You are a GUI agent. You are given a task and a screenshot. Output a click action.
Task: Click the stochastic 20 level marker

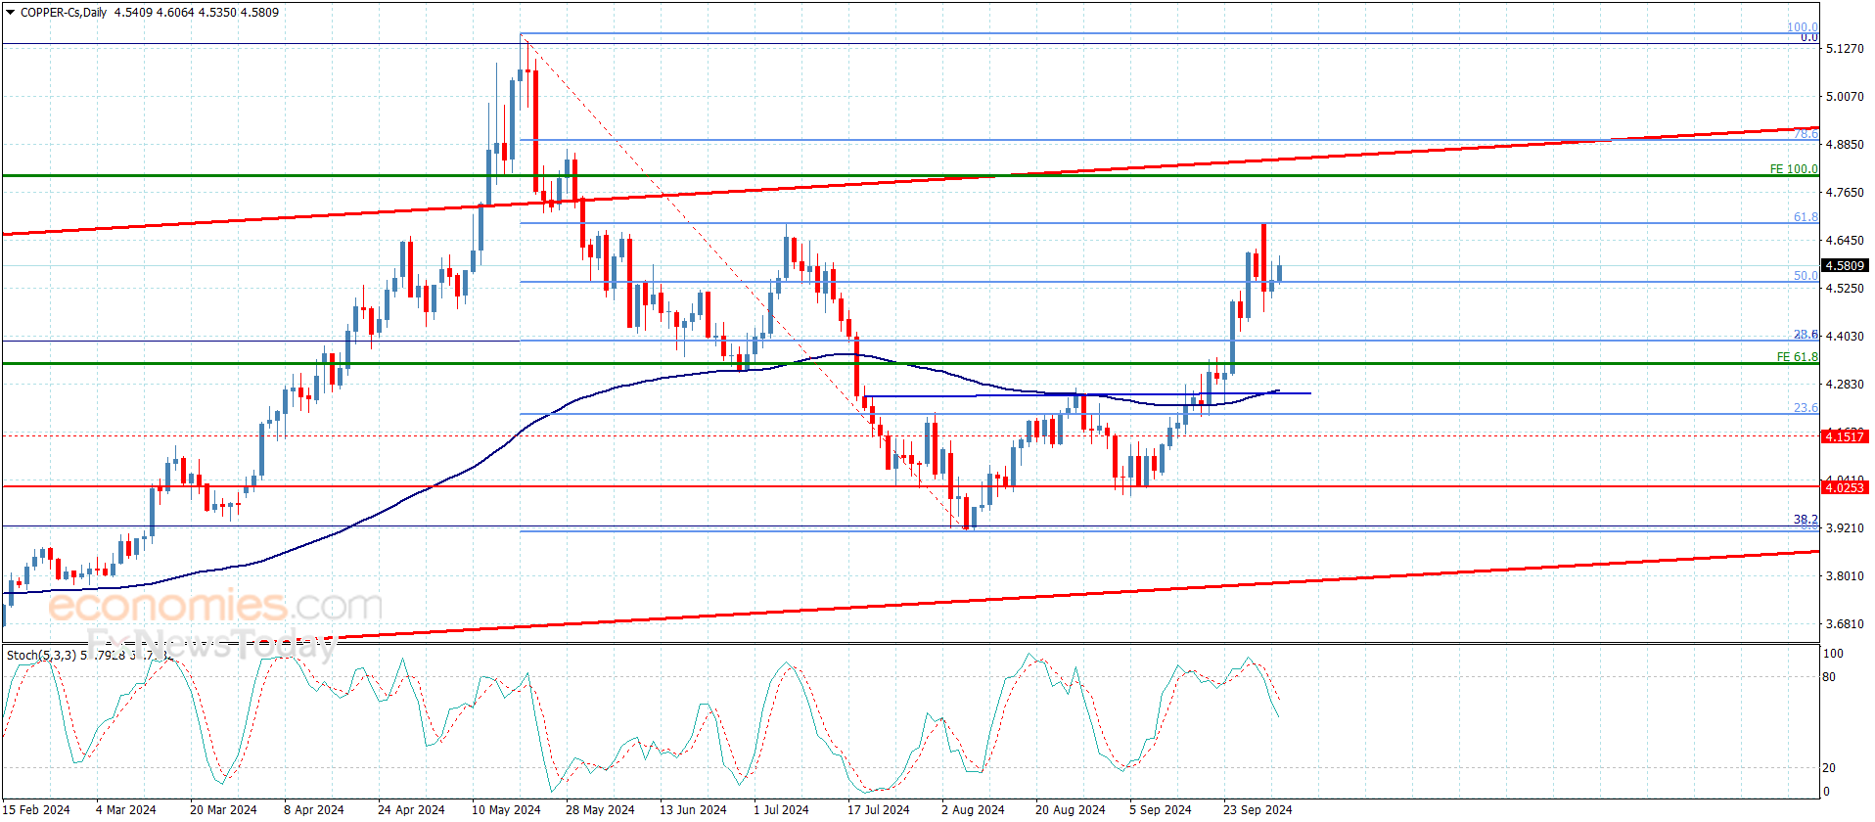pyautogui.click(x=1829, y=768)
